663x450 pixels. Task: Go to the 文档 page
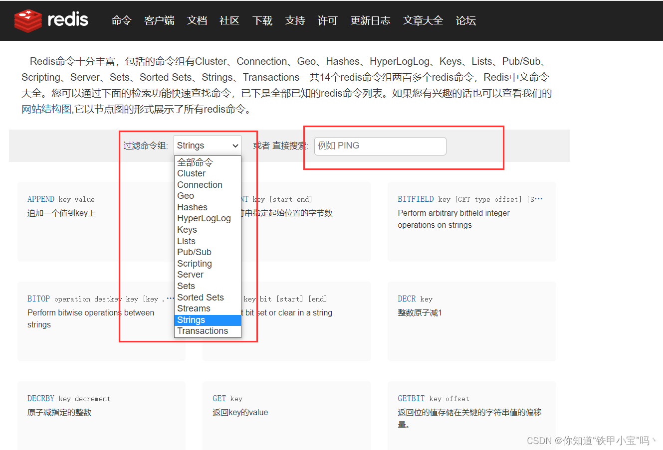(x=197, y=20)
